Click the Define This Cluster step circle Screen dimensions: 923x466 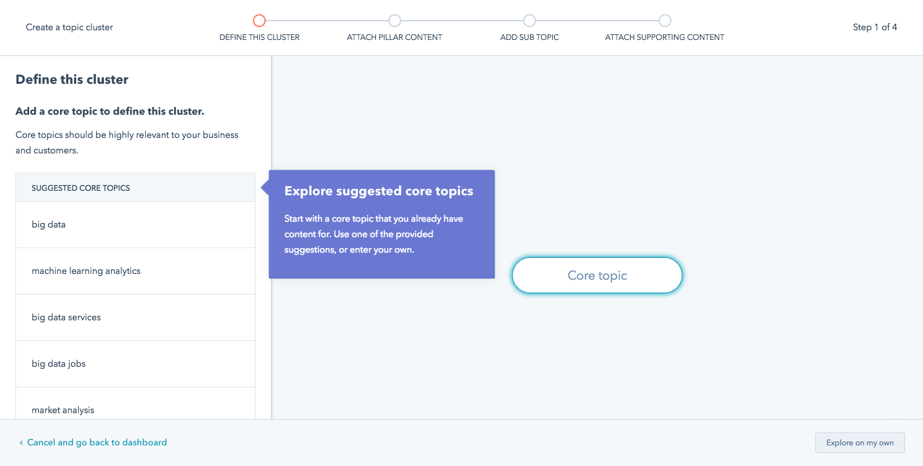pos(259,21)
